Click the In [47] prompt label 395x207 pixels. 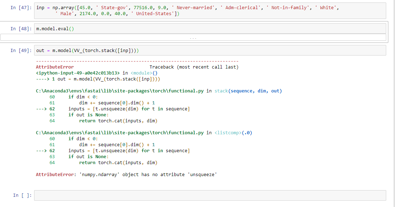tap(20, 8)
